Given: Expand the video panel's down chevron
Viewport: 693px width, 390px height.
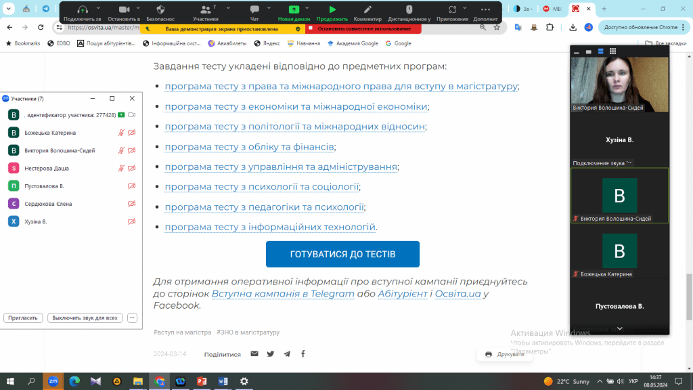Looking at the screenshot, I should point(619,328).
